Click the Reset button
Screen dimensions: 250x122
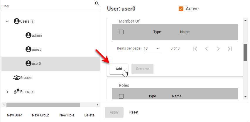[134, 112]
